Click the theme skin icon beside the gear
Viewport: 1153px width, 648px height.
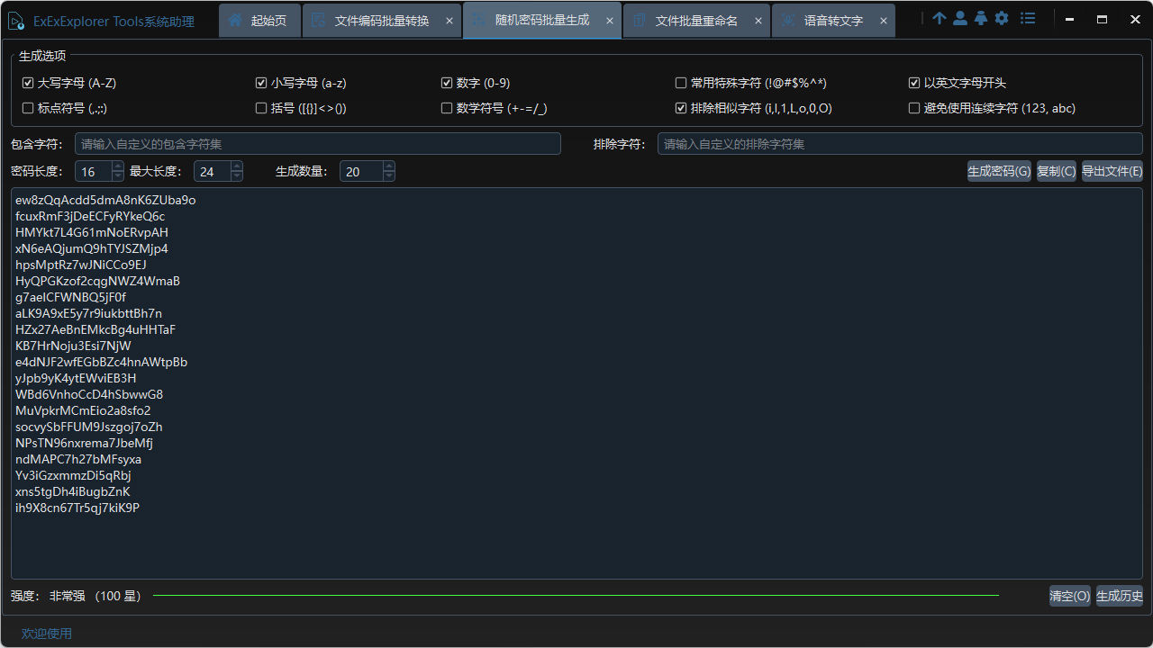coord(981,18)
